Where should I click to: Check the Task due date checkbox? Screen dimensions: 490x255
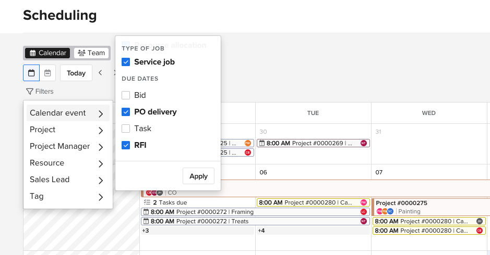(x=126, y=129)
